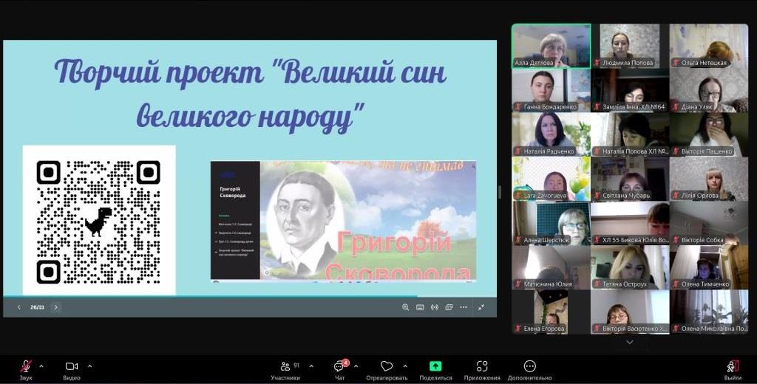Viewport: 757px width, 384px height.
Task: Select Діана Уляк's video tile
Action: 709,90
